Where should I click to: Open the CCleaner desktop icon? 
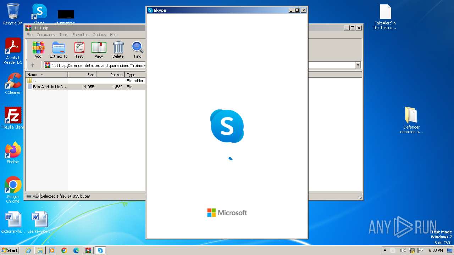click(13, 84)
